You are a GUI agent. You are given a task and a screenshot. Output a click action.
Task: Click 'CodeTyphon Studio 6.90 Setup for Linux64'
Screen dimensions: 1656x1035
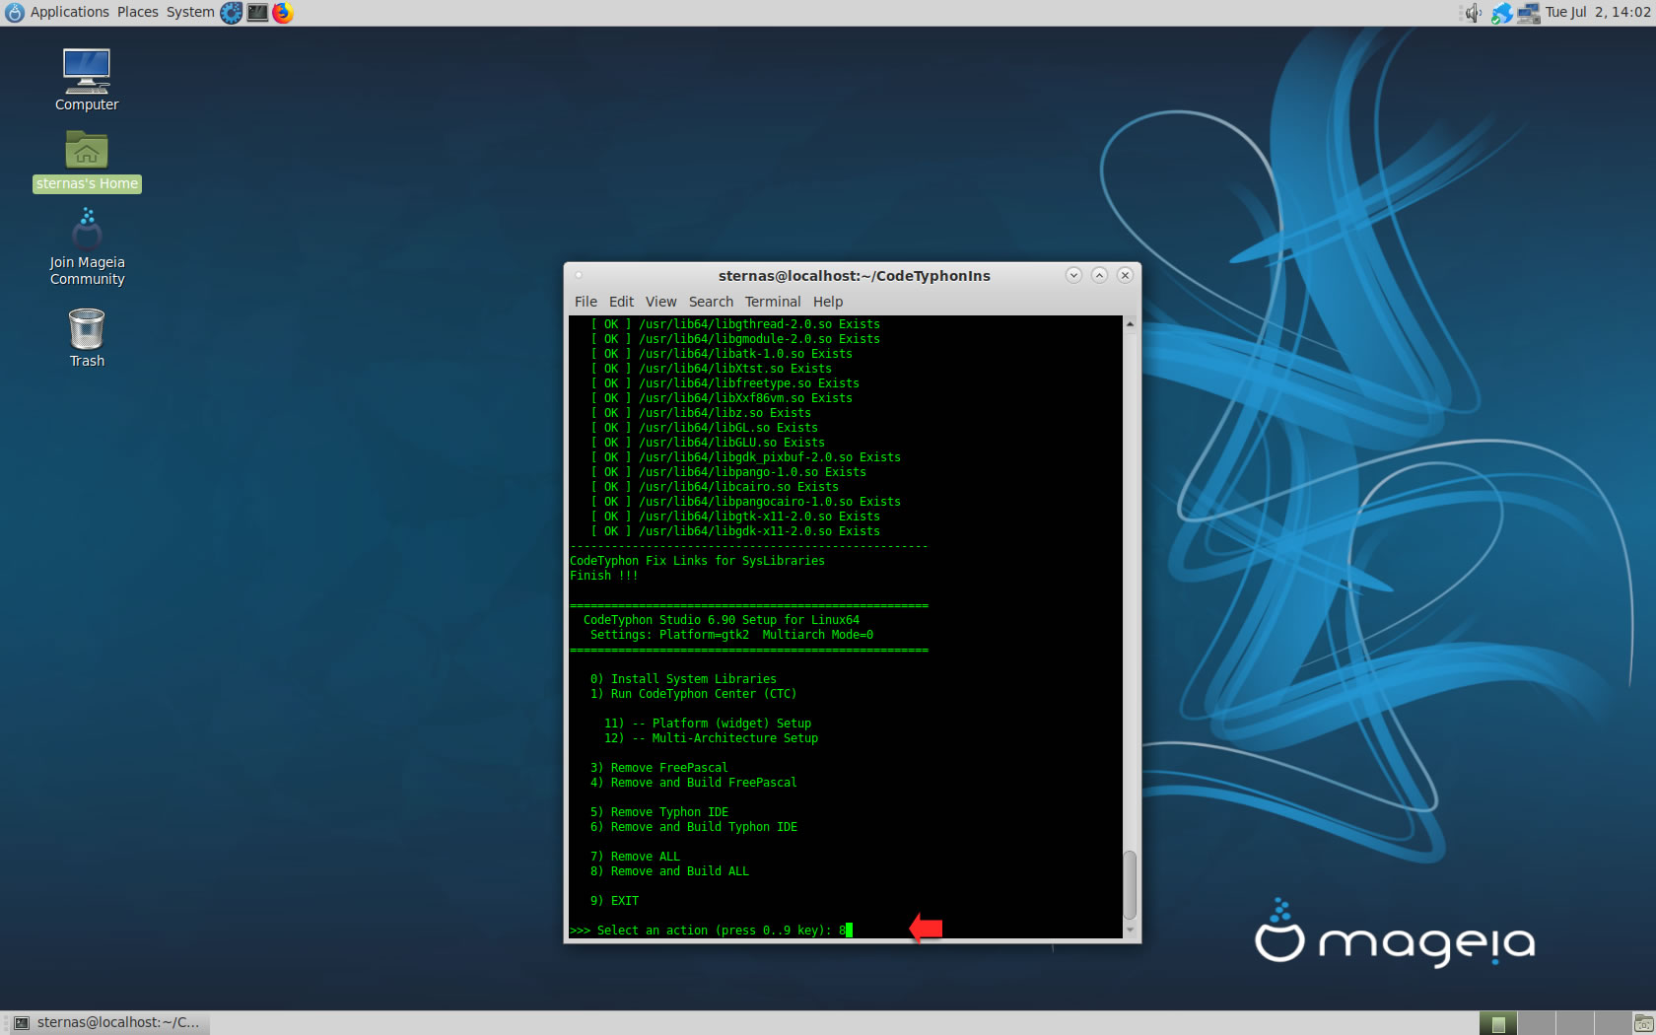[x=722, y=620]
